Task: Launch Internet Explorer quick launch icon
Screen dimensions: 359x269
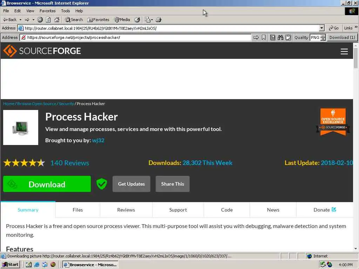Action: (x=36, y=265)
